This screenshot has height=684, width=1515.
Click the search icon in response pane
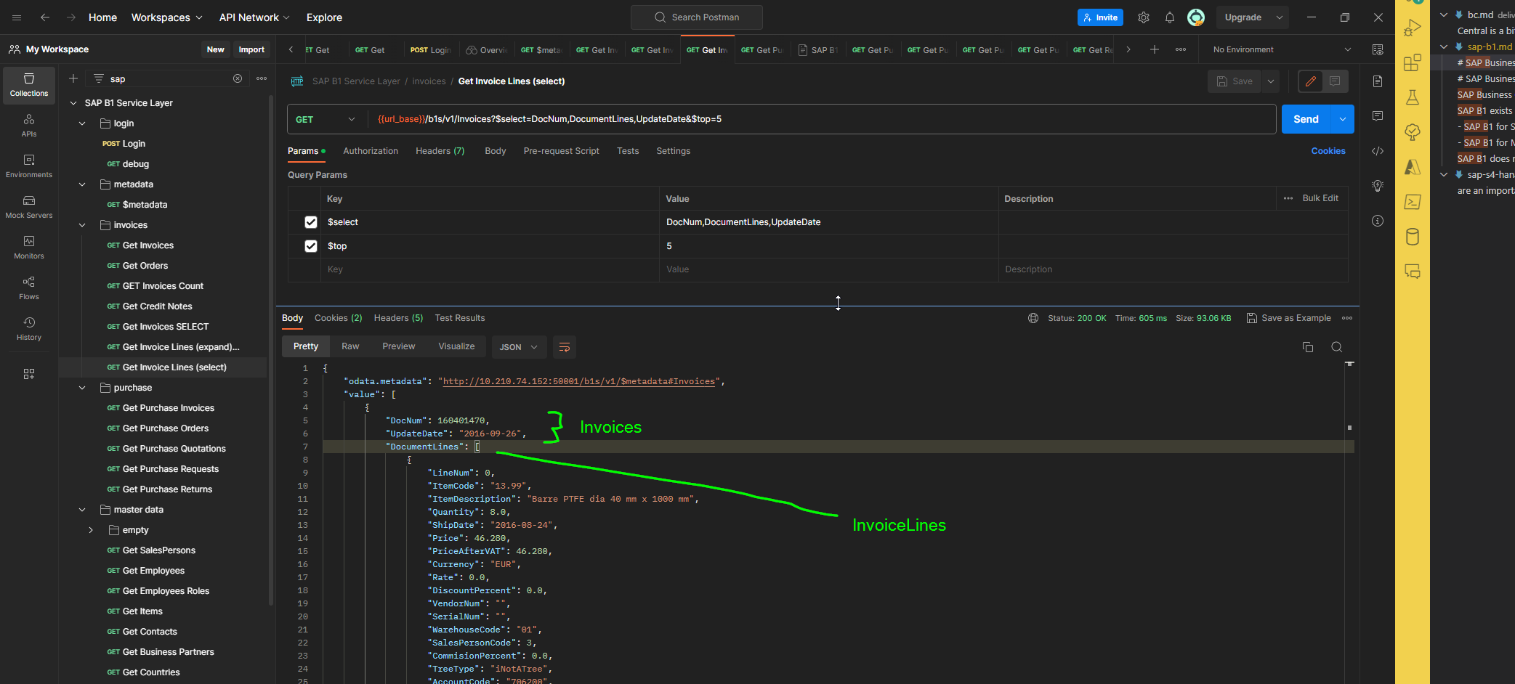[1336, 347]
